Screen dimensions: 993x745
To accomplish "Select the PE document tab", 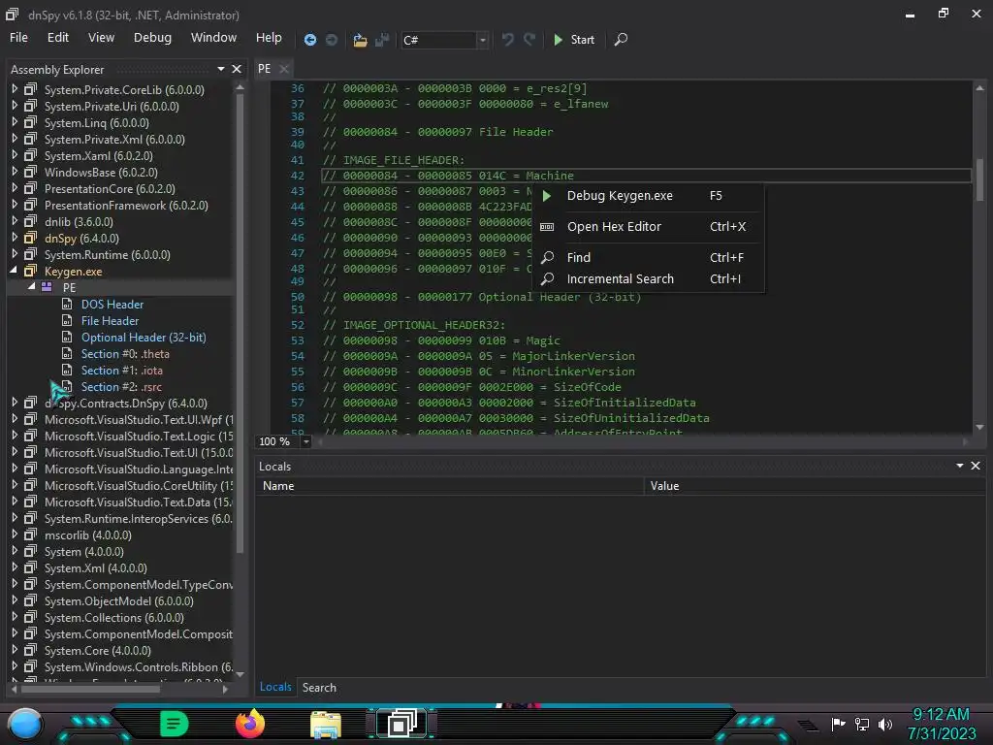I will pos(265,69).
